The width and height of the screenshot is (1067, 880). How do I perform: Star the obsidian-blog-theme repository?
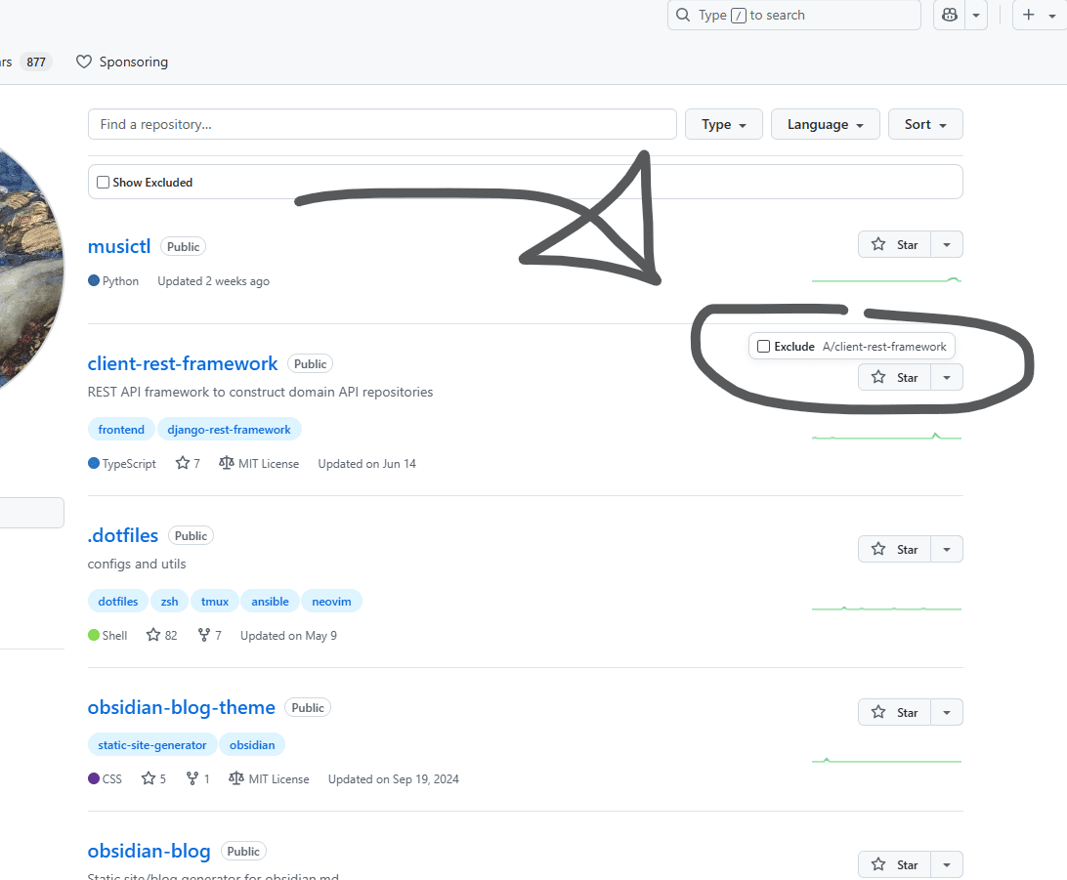(894, 713)
